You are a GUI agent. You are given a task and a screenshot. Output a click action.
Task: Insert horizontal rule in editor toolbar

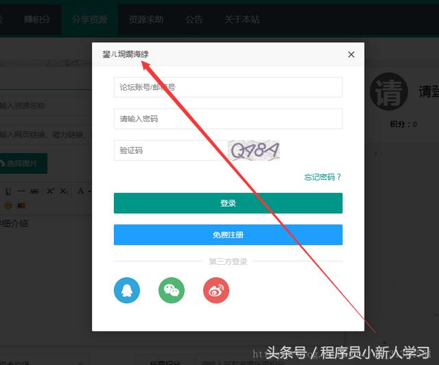point(21,191)
